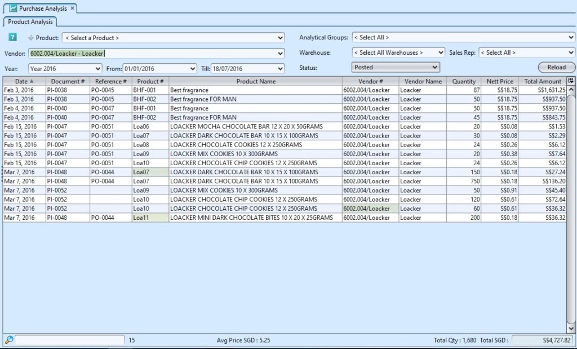The width and height of the screenshot is (577, 349).
Task: Open the column chooser icon above scrollbar
Action: coord(571,81)
